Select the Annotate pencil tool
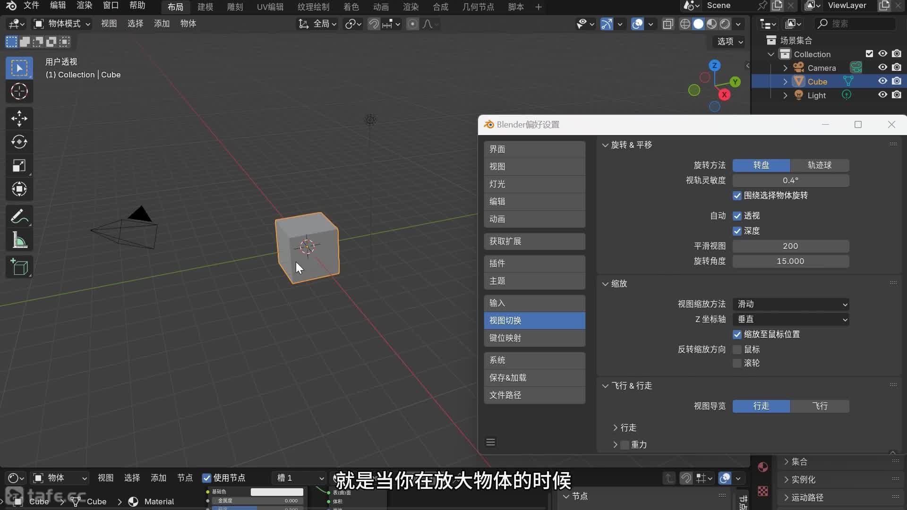 pyautogui.click(x=19, y=217)
